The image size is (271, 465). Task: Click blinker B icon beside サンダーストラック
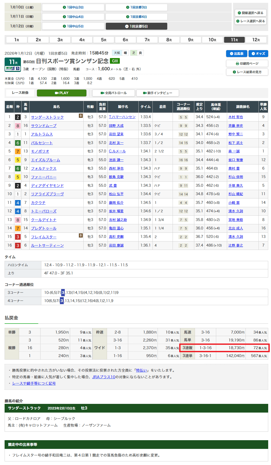(x=81, y=116)
